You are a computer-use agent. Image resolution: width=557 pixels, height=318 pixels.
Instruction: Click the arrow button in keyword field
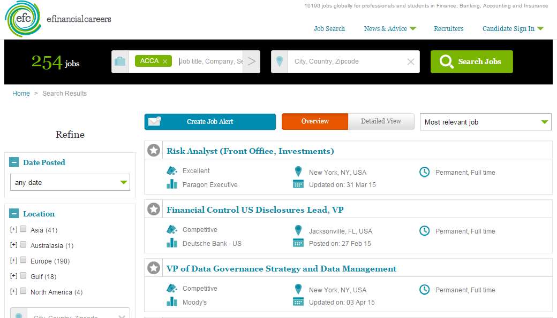tap(252, 61)
